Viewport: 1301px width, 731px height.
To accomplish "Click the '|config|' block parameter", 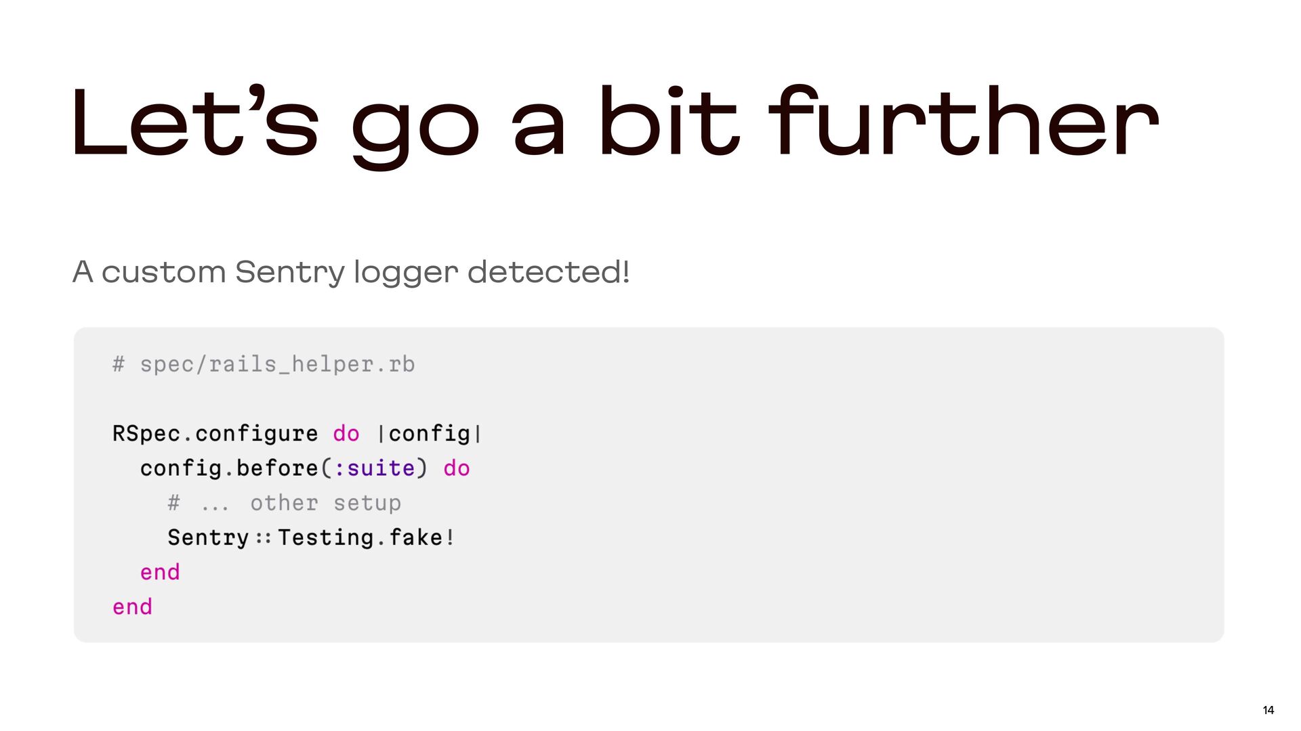I will [x=430, y=433].
